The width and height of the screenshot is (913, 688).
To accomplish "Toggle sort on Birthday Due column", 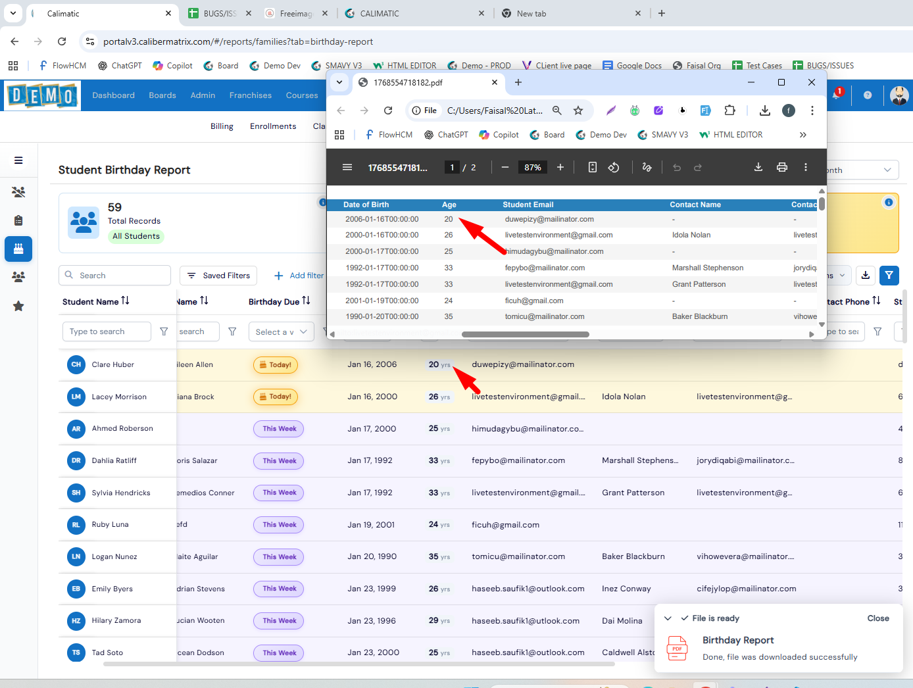I will click(x=306, y=301).
